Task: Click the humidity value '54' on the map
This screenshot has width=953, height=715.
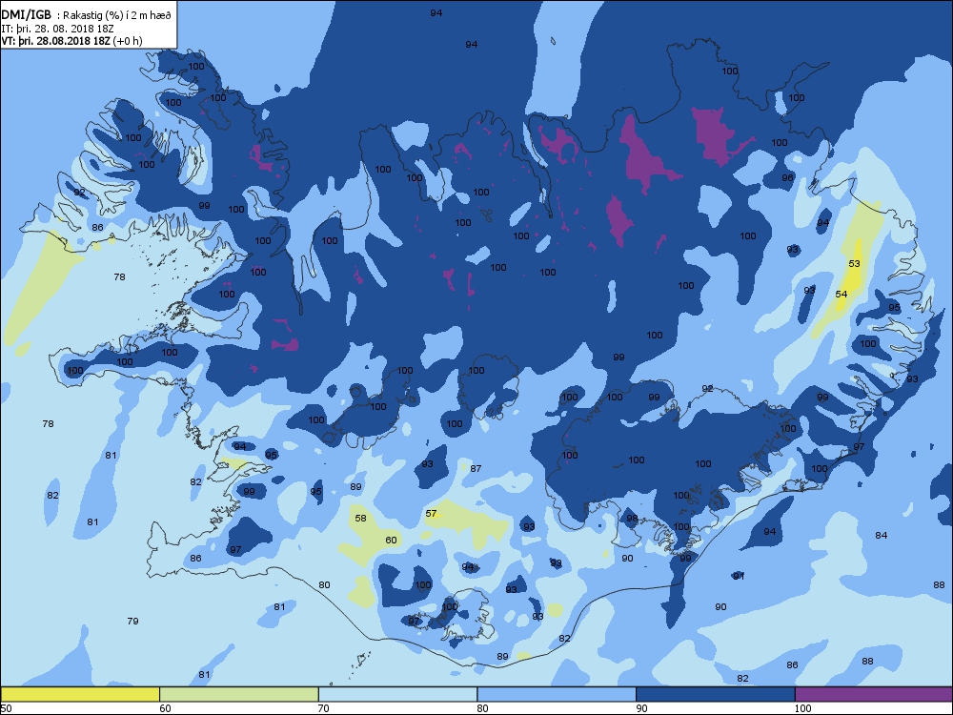Action: [841, 294]
